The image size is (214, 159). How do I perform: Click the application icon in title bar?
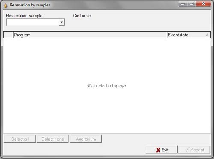click(x=6, y=6)
